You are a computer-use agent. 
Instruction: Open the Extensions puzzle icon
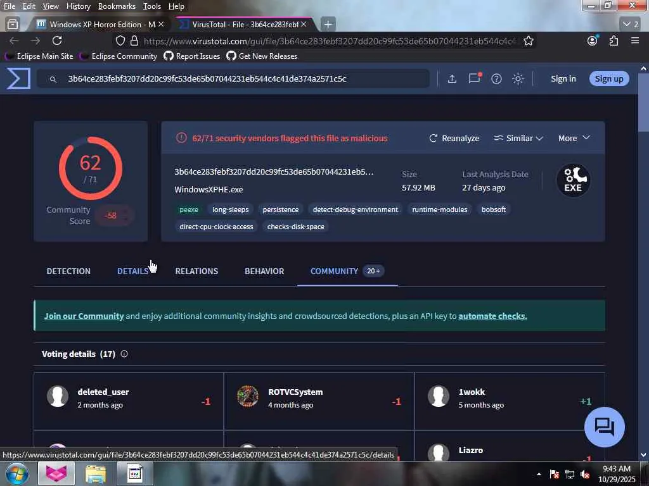(614, 40)
